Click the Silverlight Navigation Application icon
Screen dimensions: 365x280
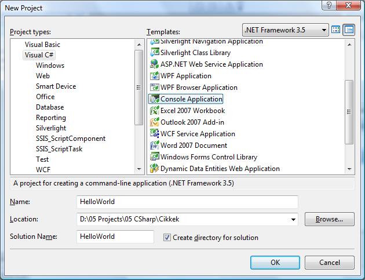tap(155, 42)
